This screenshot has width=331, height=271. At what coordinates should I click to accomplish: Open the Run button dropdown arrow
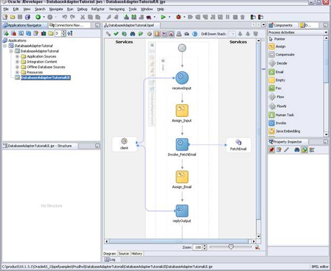(169, 17)
